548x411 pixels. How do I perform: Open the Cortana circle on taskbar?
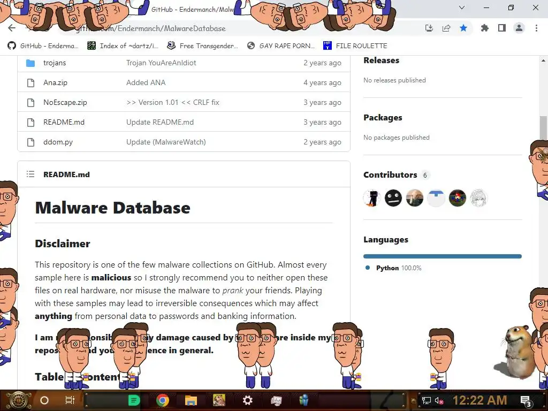coord(44,400)
